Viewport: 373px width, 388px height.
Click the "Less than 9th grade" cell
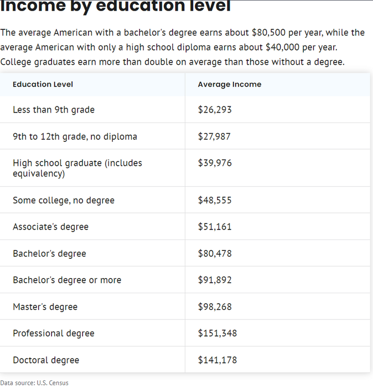(54, 110)
